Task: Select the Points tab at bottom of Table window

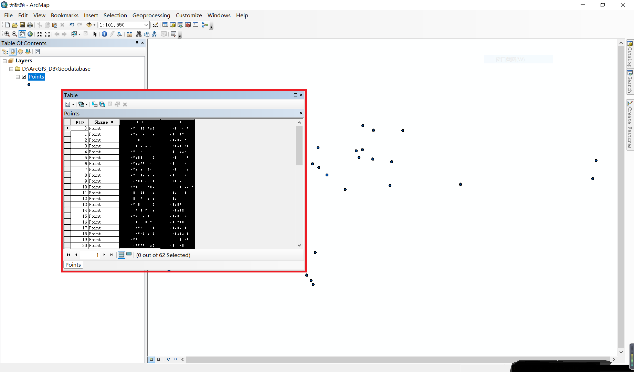Action: [73, 265]
